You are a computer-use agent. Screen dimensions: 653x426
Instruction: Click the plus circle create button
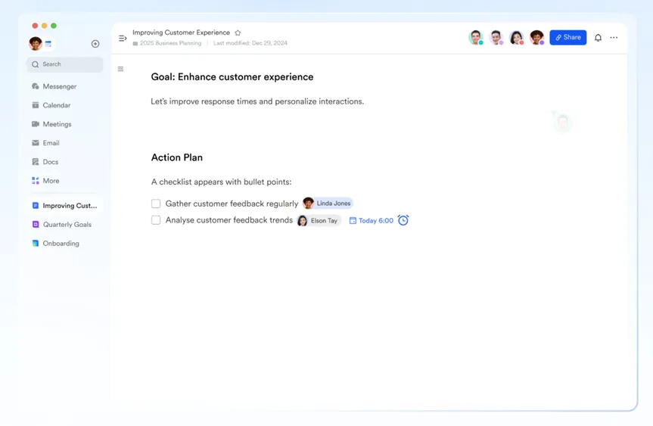click(x=95, y=44)
